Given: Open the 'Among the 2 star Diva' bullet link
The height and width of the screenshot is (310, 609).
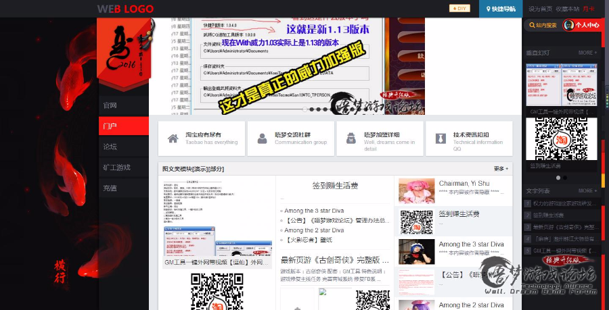Looking at the screenshot, I should tap(314, 230).
